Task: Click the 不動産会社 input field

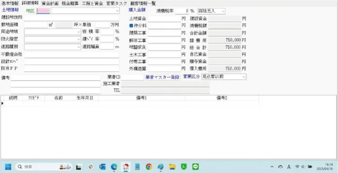Action: (x=71, y=55)
